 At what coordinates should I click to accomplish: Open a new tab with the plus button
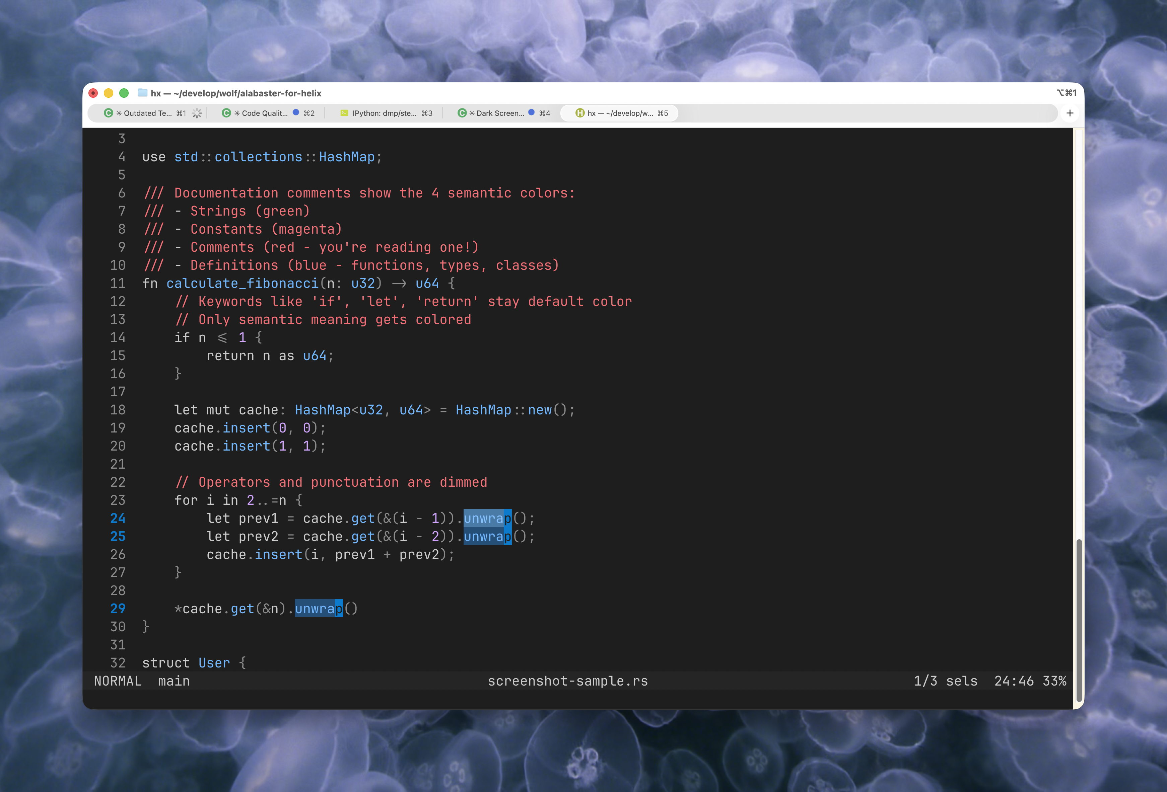pyautogui.click(x=1070, y=113)
